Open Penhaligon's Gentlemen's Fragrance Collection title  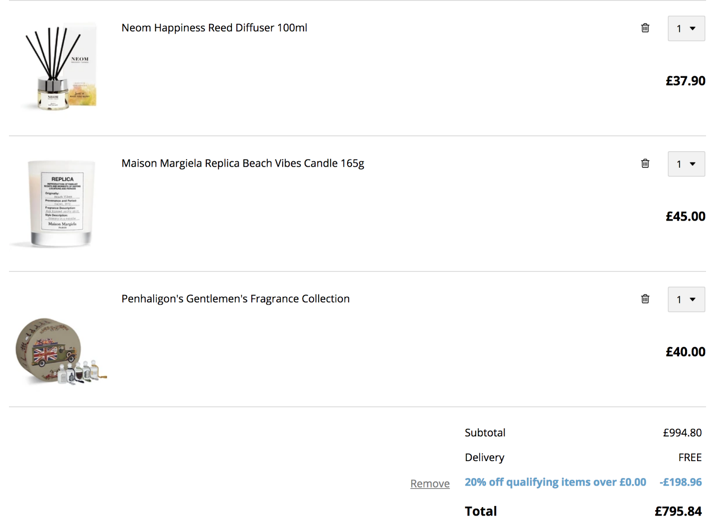pyautogui.click(x=235, y=298)
